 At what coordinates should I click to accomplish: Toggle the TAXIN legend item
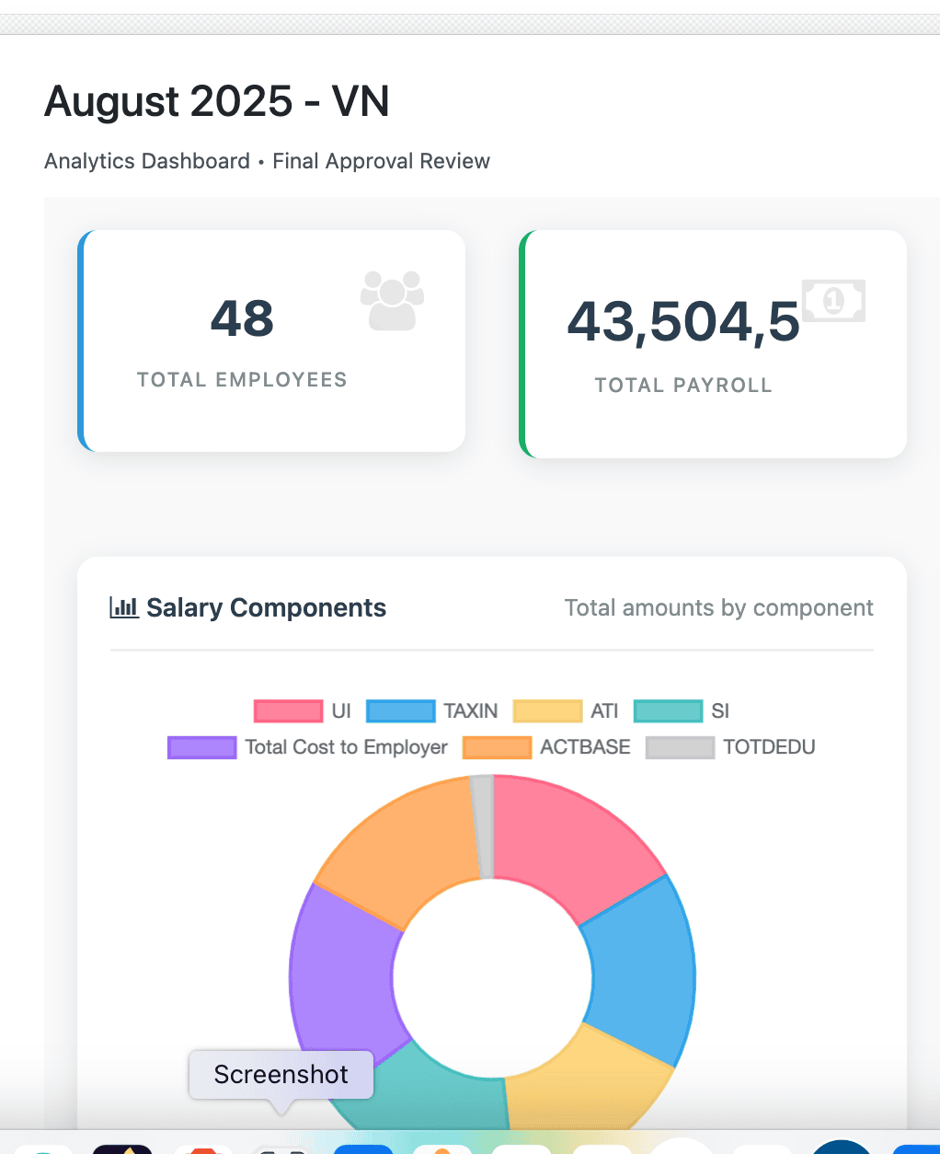click(432, 711)
